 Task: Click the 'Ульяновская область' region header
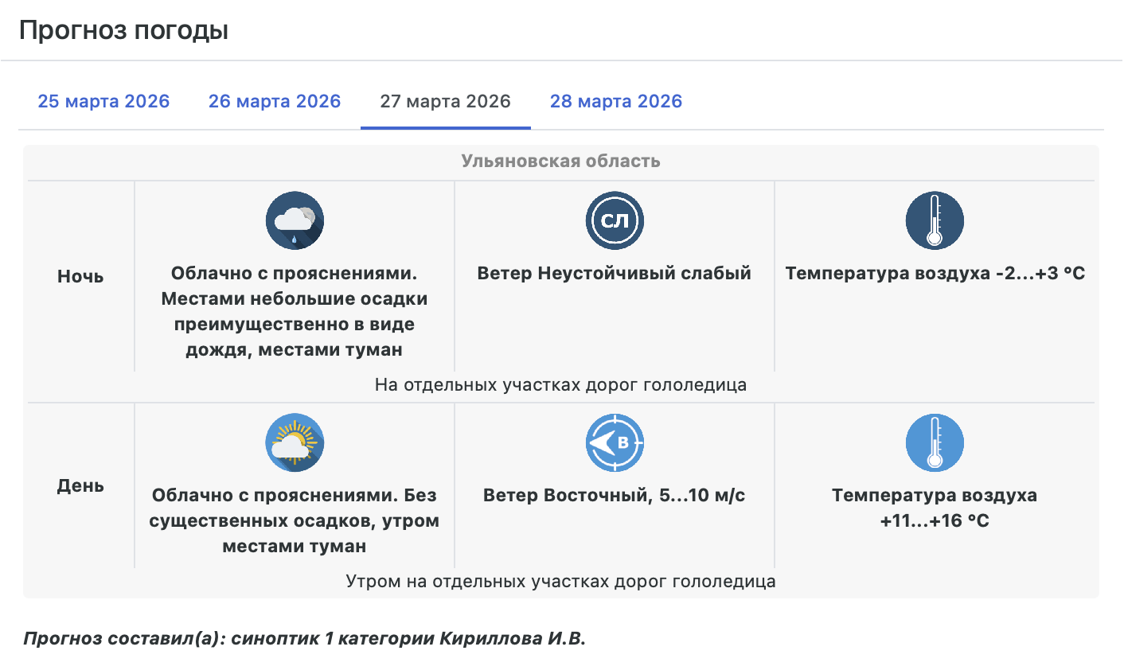[x=560, y=161]
